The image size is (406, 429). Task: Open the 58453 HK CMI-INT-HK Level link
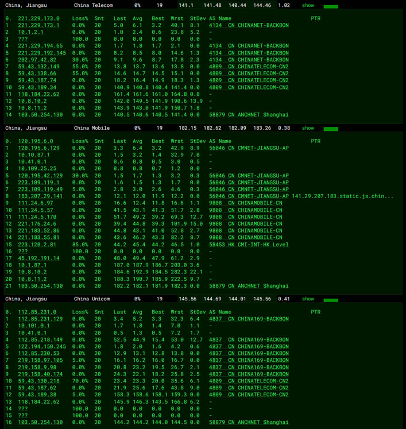pos(249,245)
